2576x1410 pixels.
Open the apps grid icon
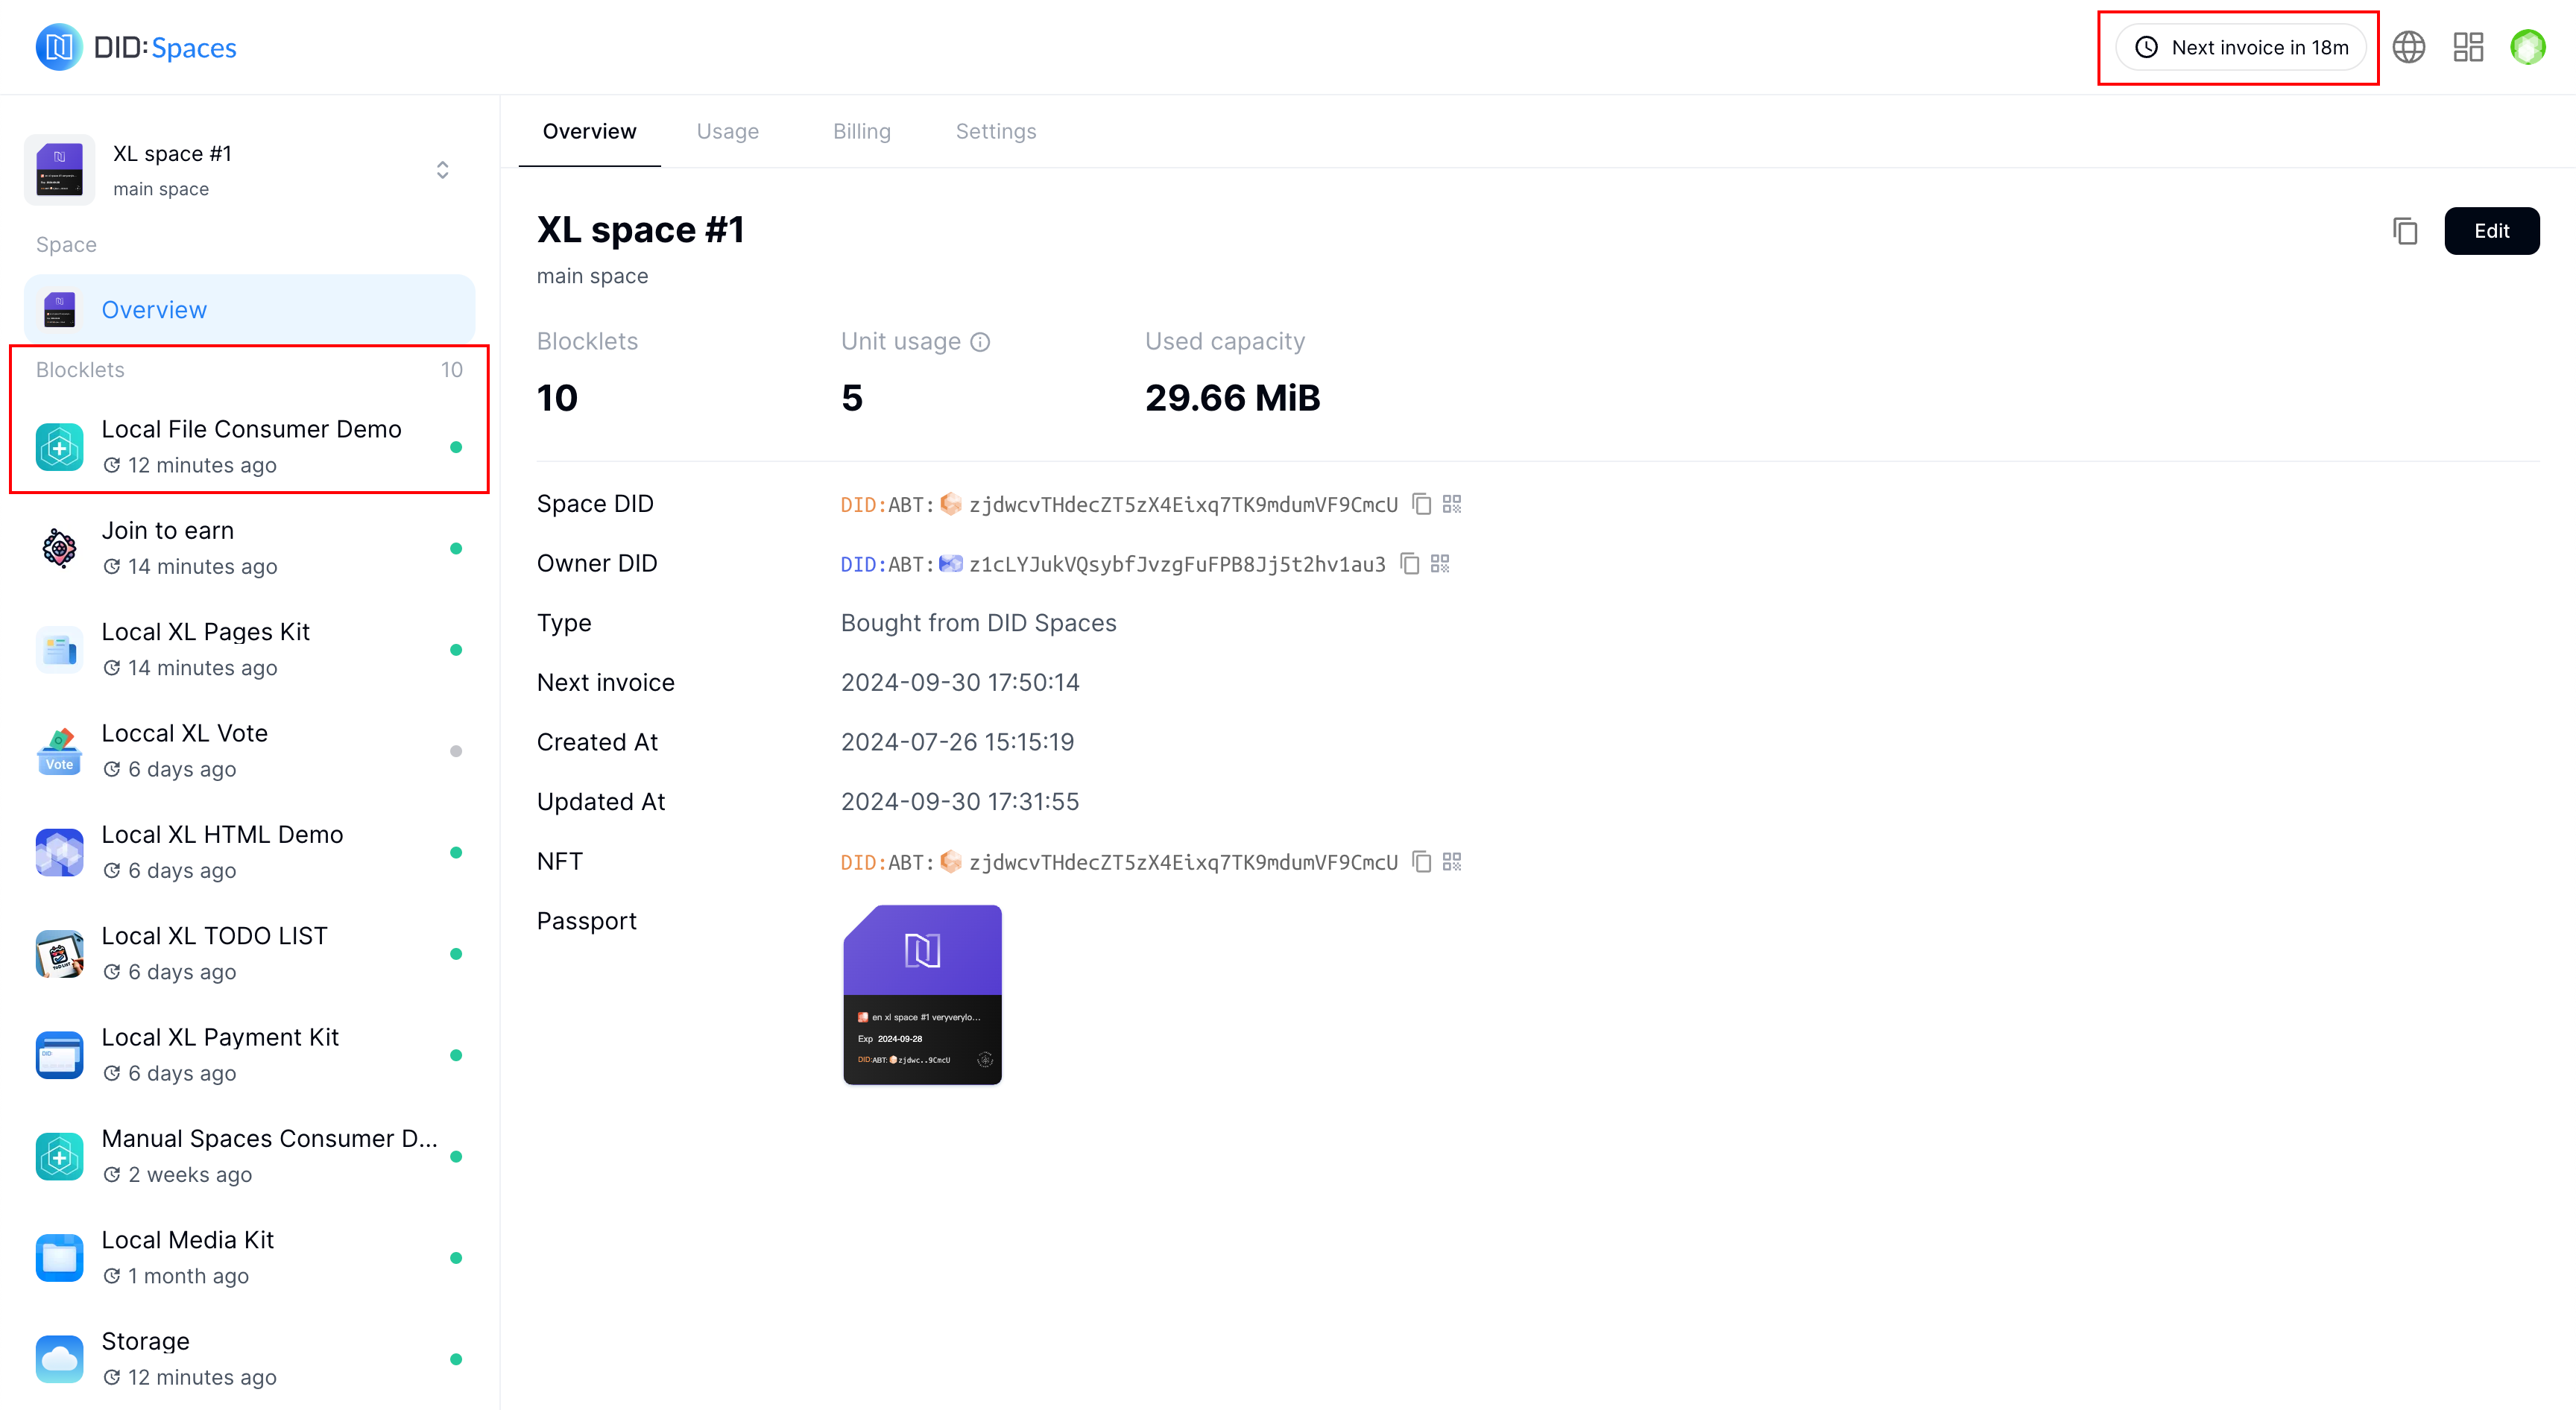click(x=2468, y=47)
